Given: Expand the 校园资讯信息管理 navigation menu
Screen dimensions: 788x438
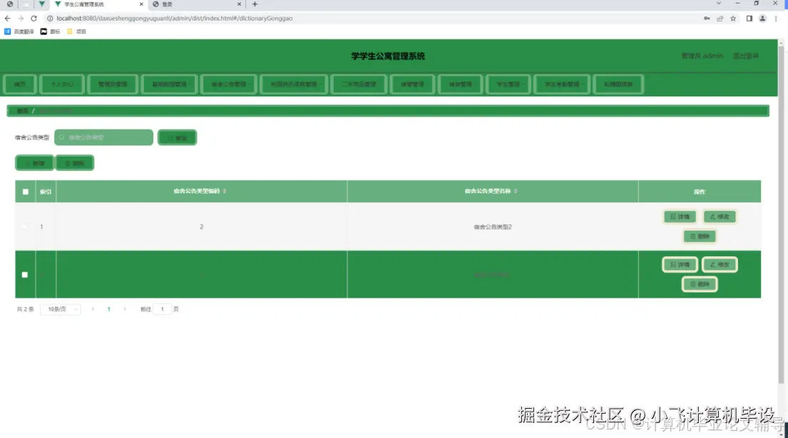Looking at the screenshot, I should tap(294, 84).
